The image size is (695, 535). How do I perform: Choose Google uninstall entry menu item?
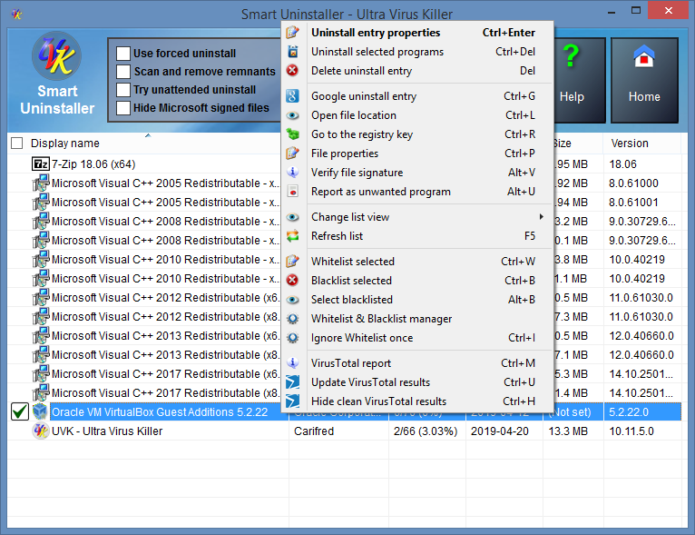[x=419, y=95]
